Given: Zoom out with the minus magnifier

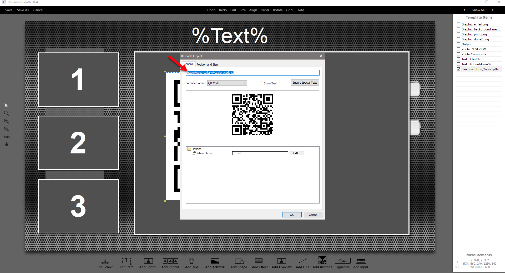Looking at the screenshot, I should click(6, 129).
